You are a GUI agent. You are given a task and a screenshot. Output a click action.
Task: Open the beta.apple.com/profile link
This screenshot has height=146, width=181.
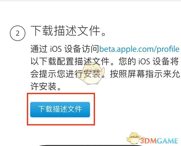(x=139, y=49)
